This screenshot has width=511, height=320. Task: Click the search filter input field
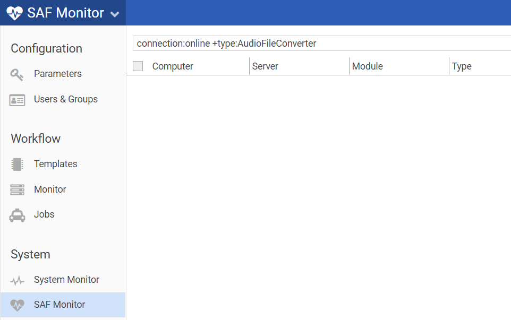point(319,44)
